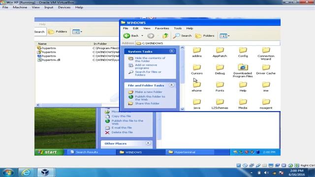Collapse File and Folder Tasks panel

tap(171, 85)
